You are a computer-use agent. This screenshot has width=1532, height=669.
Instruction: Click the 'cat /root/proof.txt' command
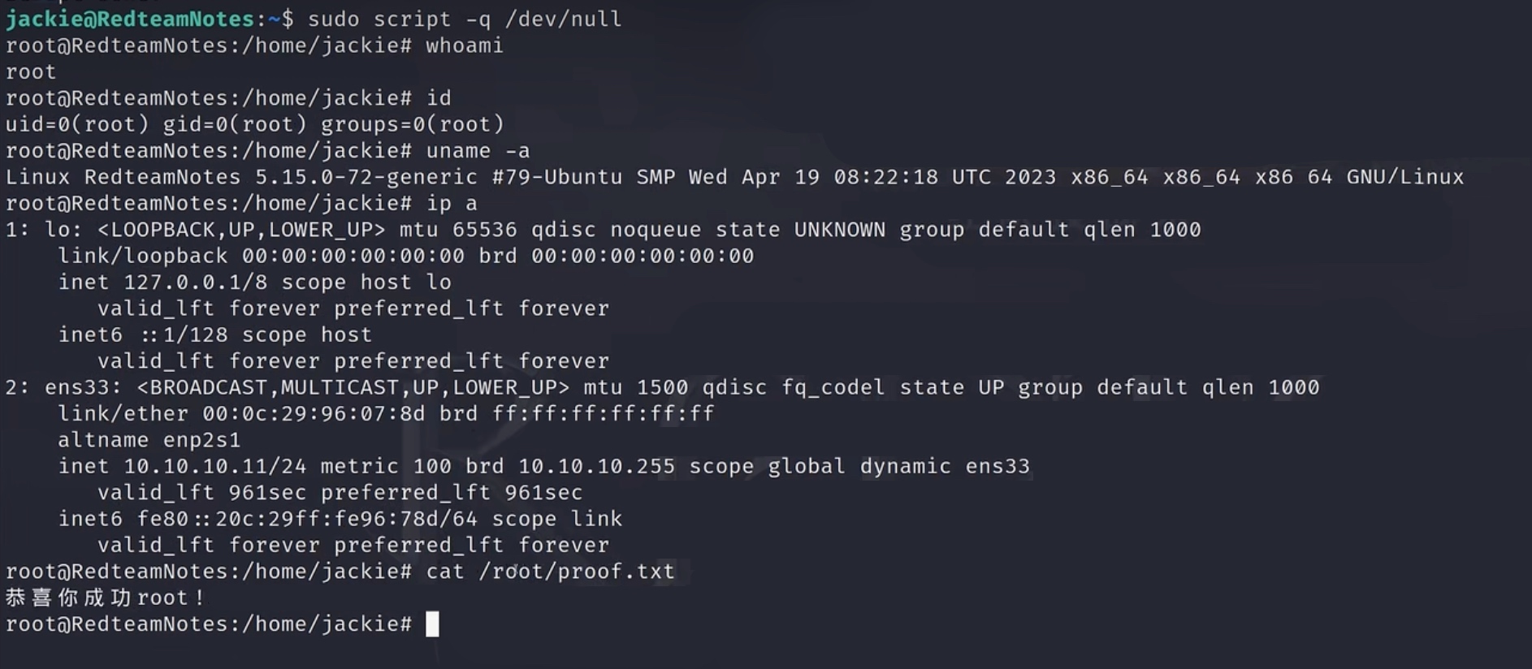click(550, 572)
